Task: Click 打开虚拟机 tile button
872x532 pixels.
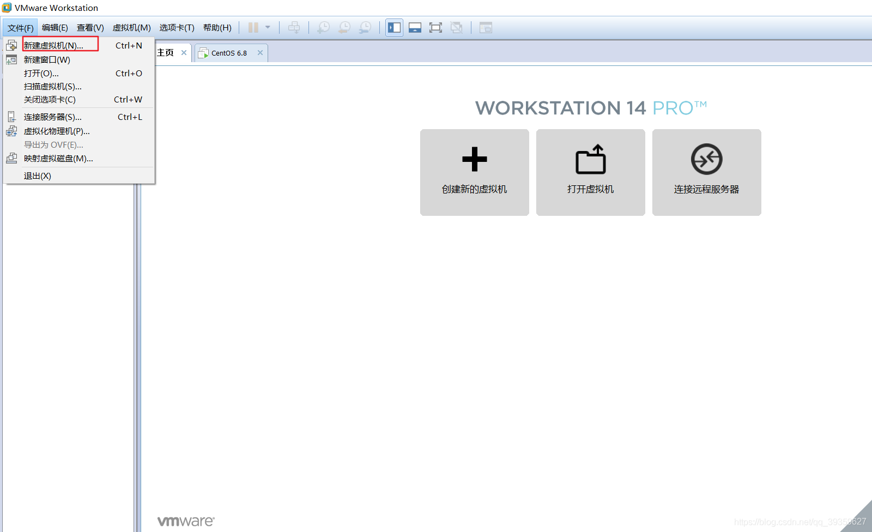Action: click(x=591, y=172)
